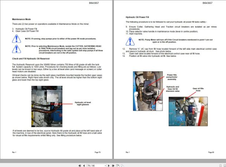This screenshot has width=226, height=167.
Task: Click the BI643657 header on right page
Action: [208, 3]
